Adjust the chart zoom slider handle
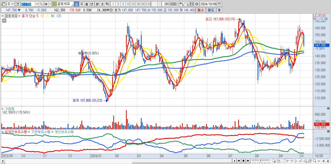Viewport: 331px width, 164px height. (x=260, y=161)
